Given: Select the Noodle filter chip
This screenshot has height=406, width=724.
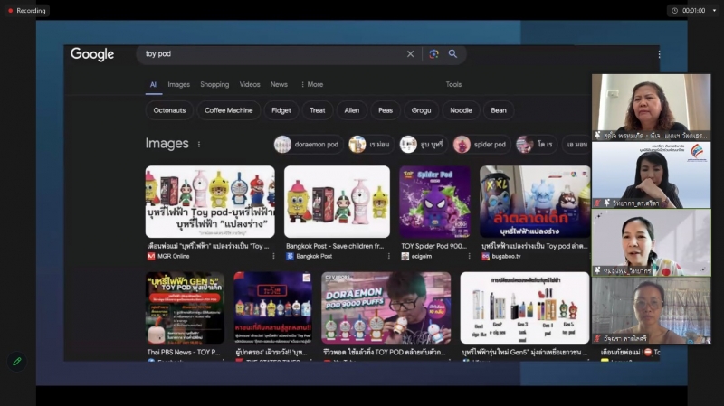Looking at the screenshot, I should 461,110.
